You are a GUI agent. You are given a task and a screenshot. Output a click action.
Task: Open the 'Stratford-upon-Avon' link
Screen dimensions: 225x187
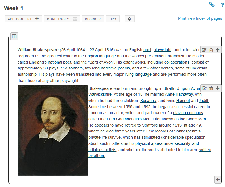(182, 88)
